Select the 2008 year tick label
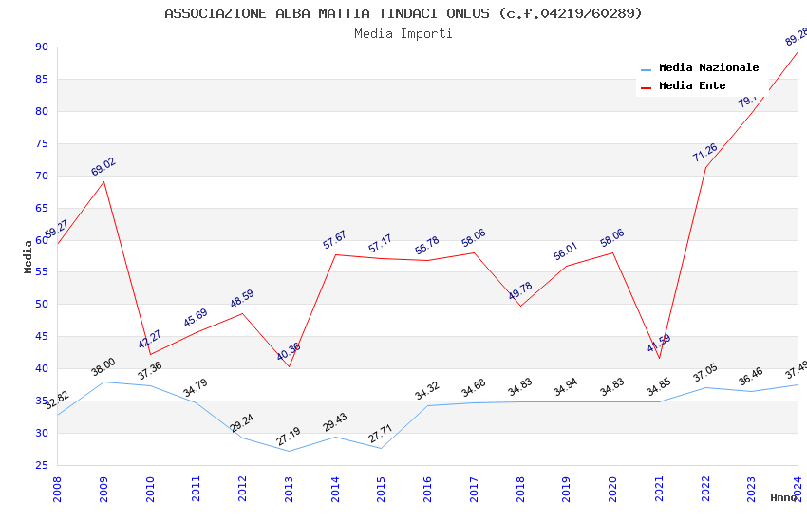Screen dimensions: 807x522 tap(57, 489)
